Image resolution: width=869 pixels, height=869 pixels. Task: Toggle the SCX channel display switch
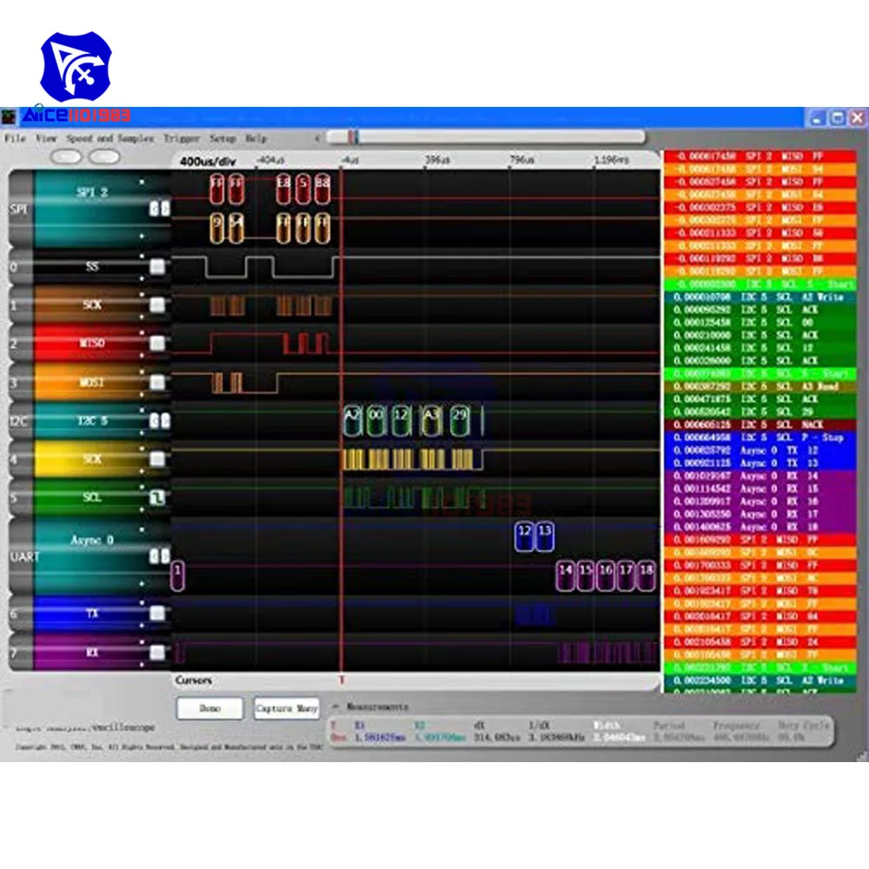(158, 305)
